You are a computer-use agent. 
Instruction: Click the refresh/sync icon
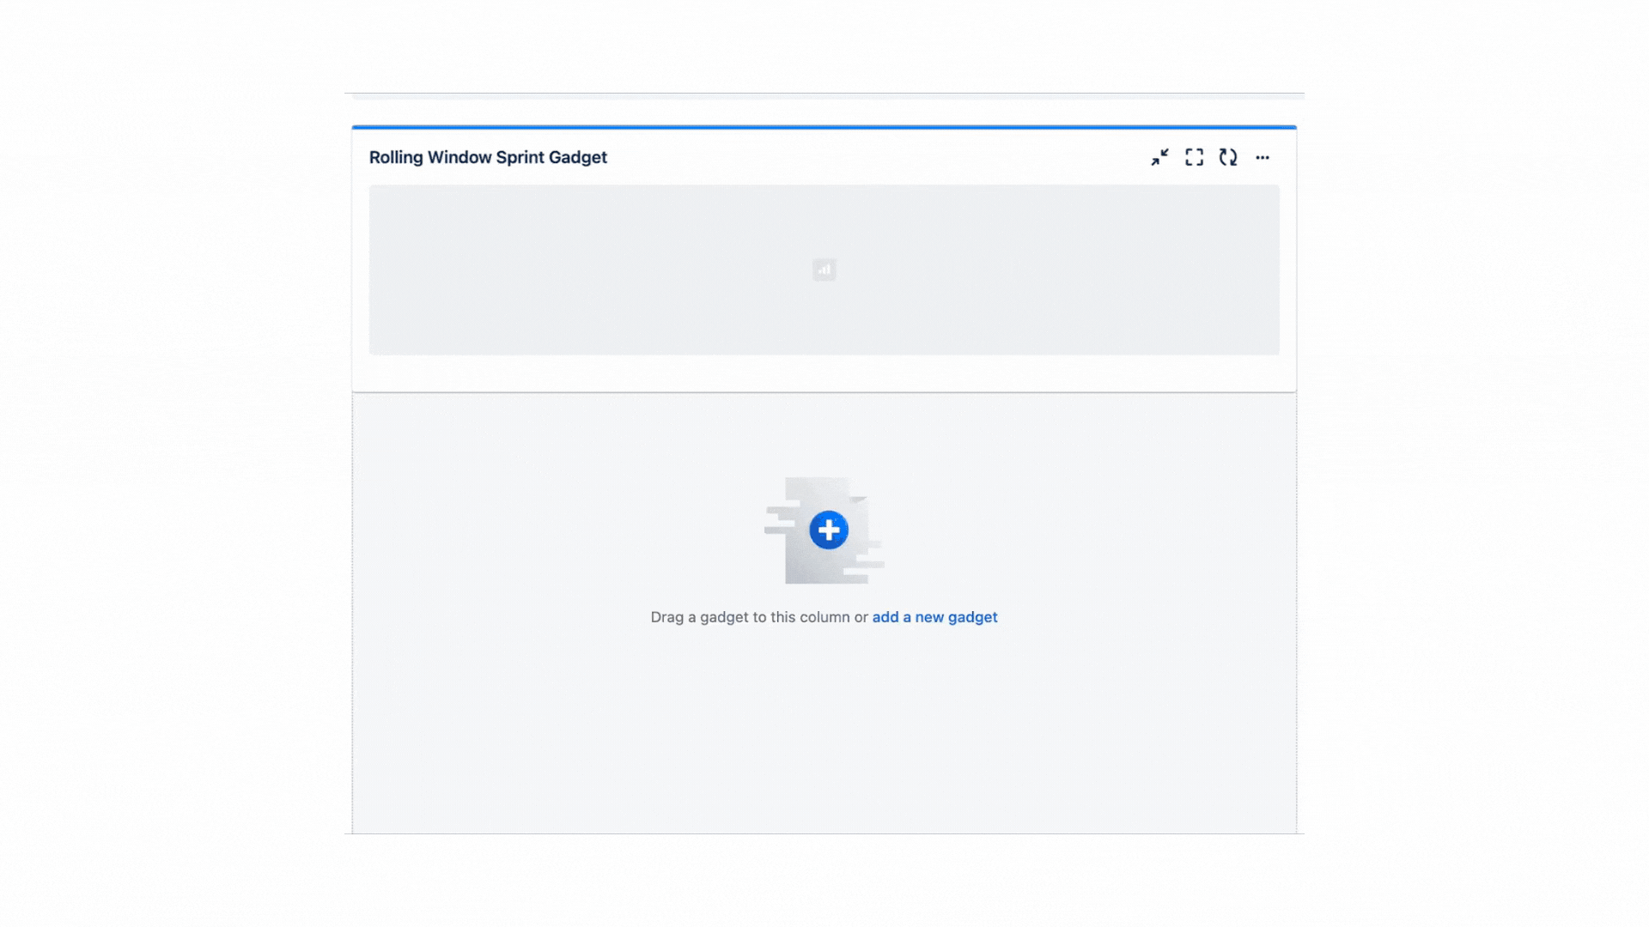[1227, 157]
